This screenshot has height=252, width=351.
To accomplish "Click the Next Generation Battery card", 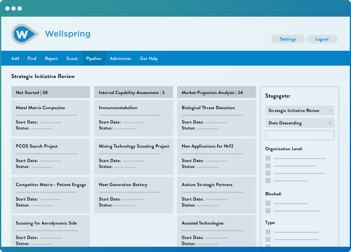I will [133, 195].
